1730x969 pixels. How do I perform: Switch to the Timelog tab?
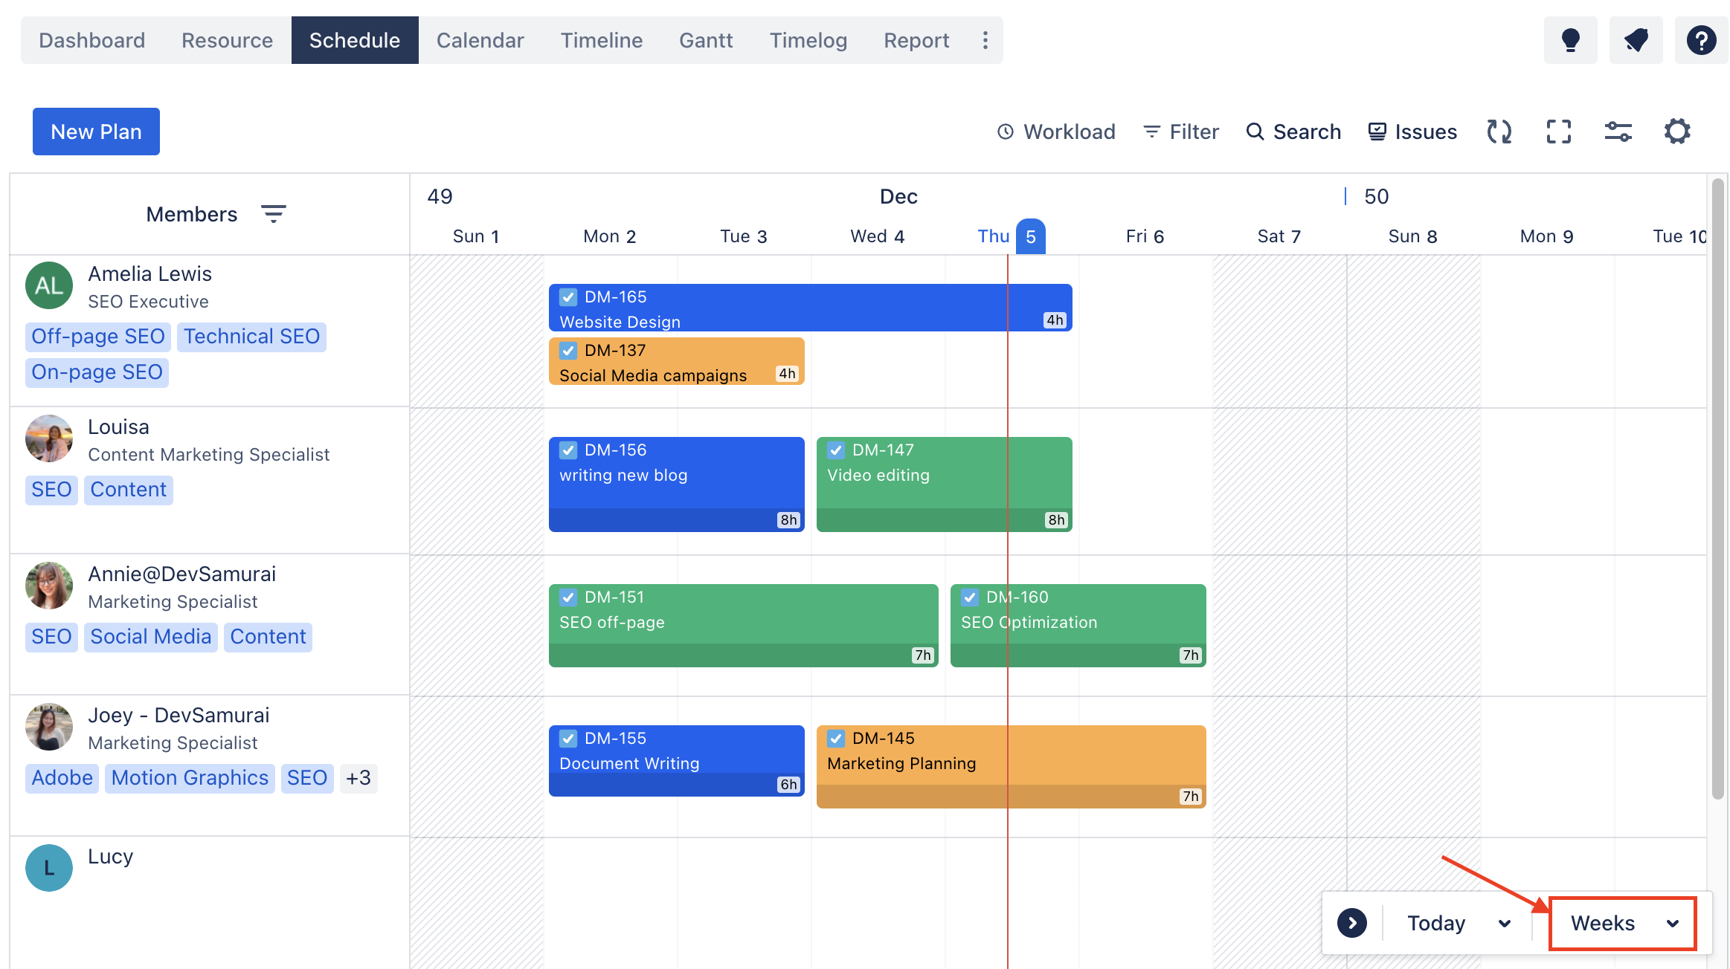tap(808, 40)
